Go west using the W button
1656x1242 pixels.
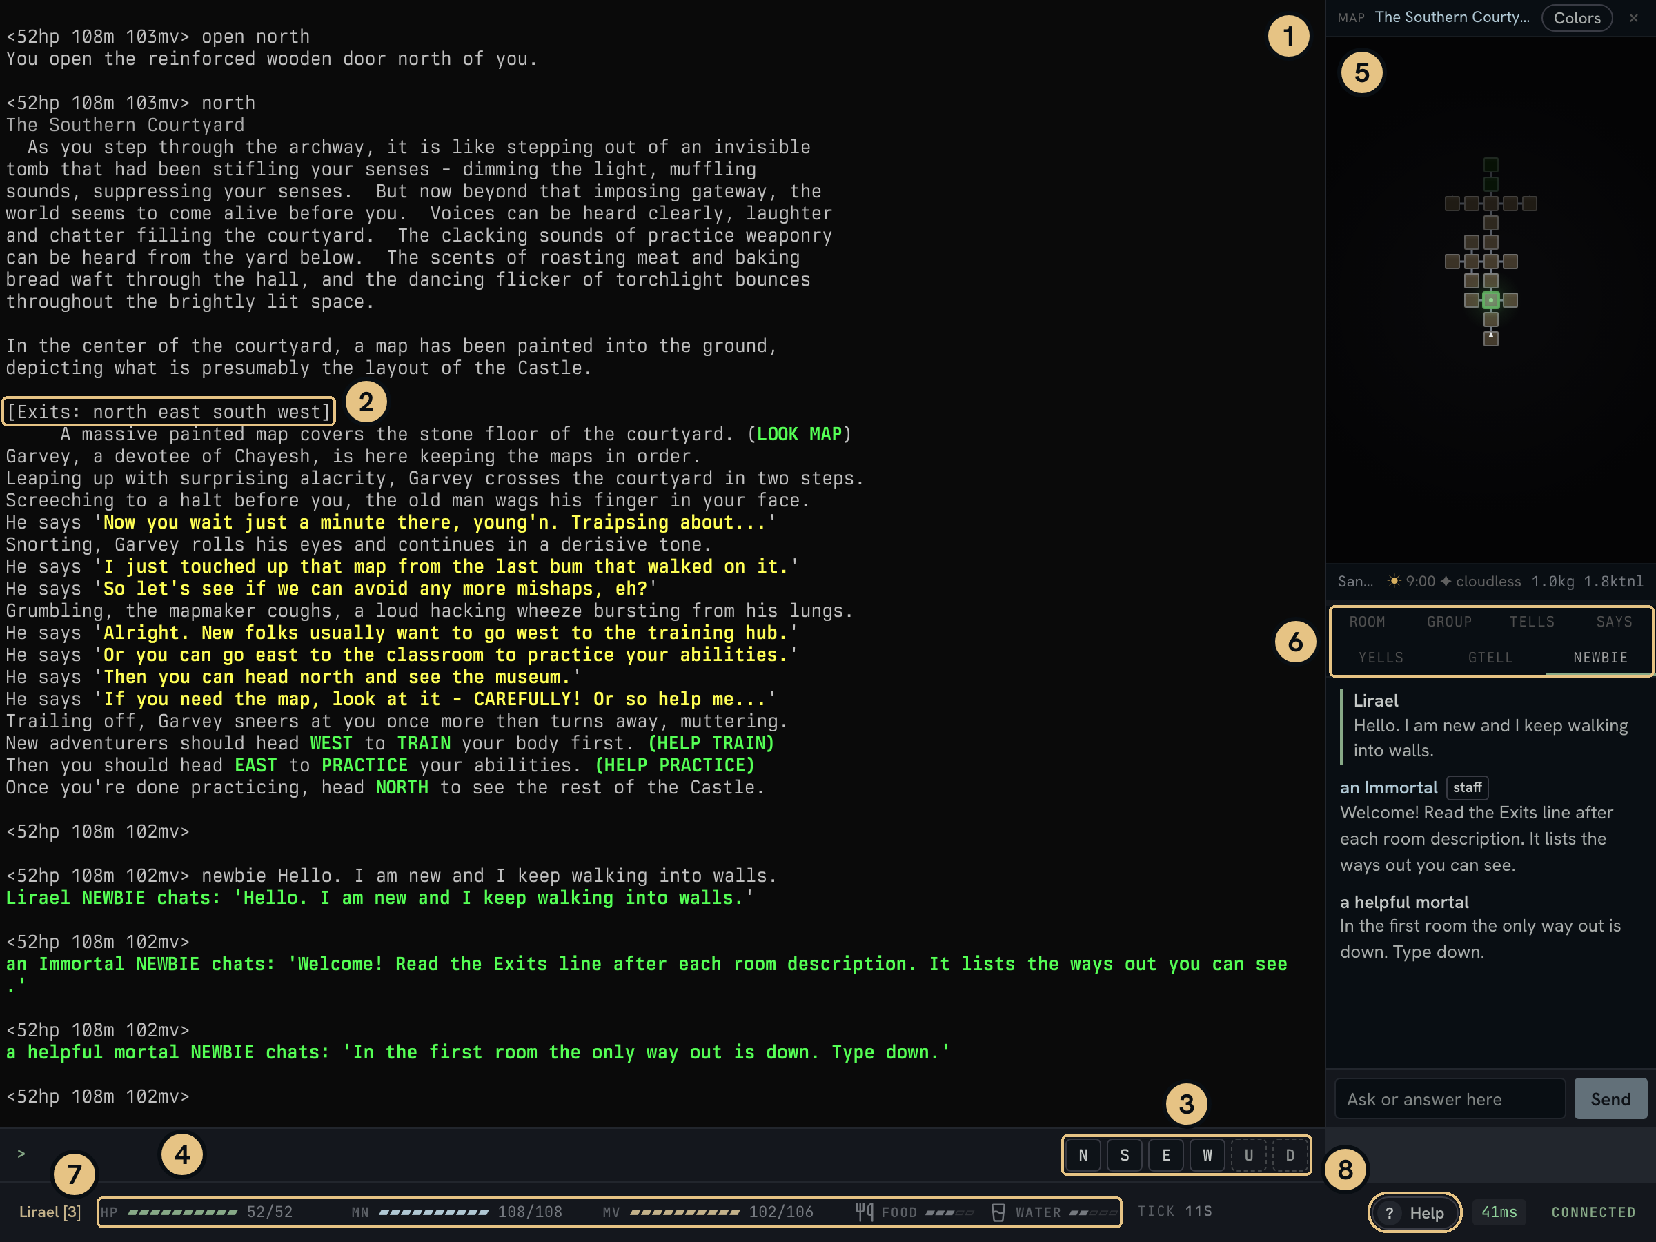[x=1207, y=1155]
